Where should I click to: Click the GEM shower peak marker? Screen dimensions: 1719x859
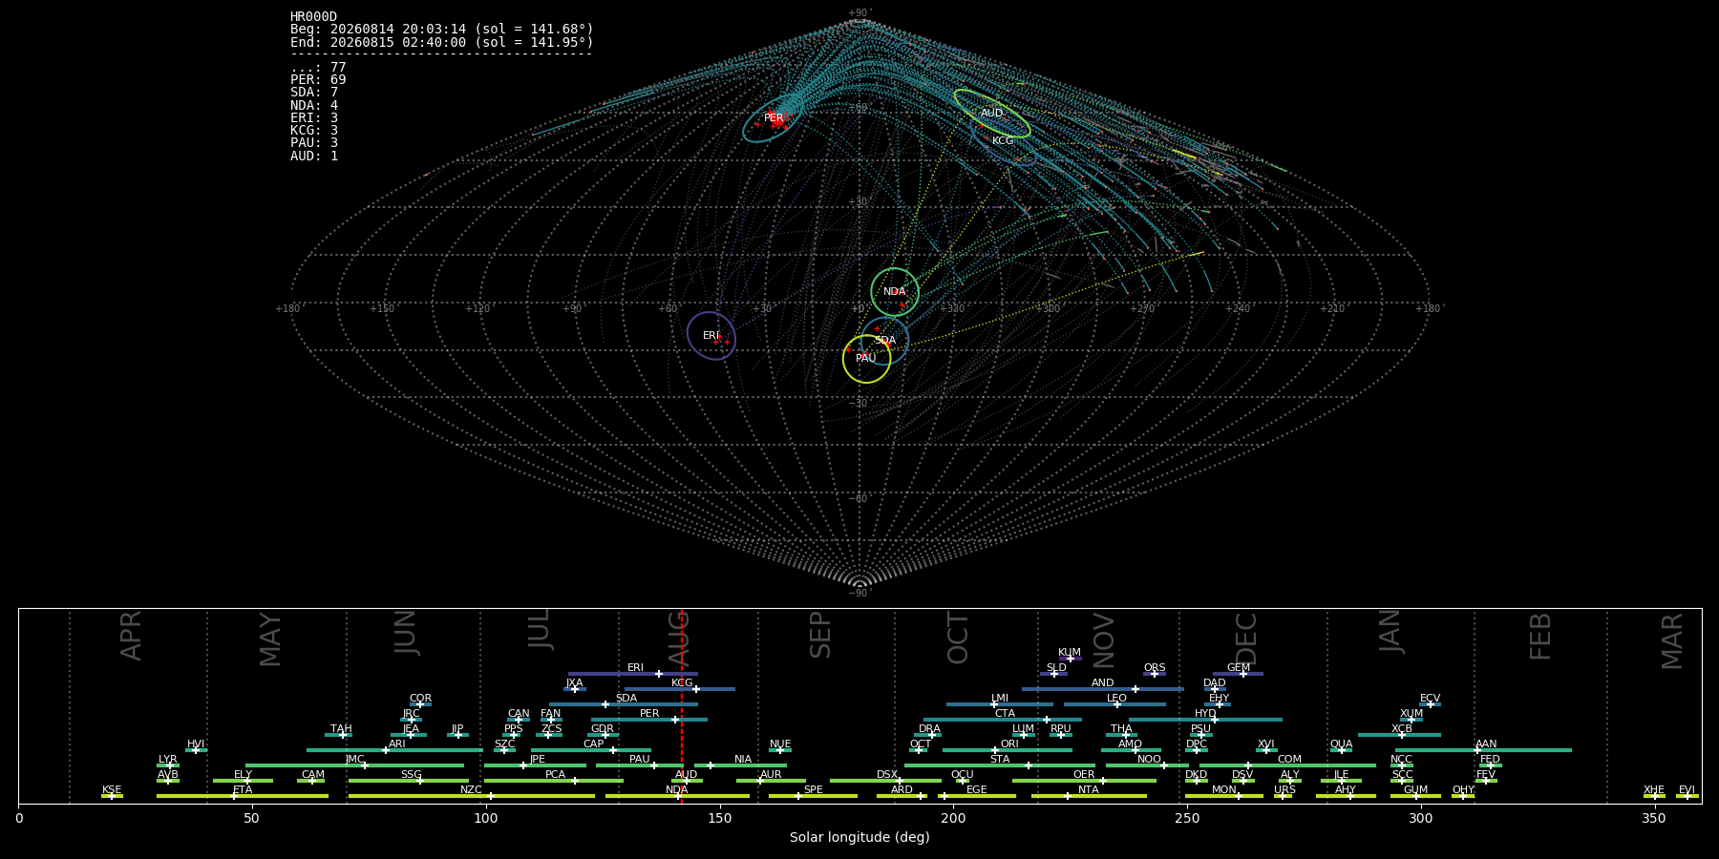coord(1243,674)
